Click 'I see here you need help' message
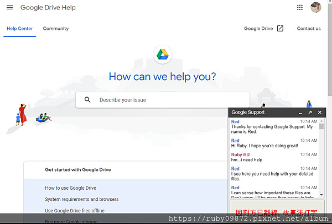 pos(272,177)
